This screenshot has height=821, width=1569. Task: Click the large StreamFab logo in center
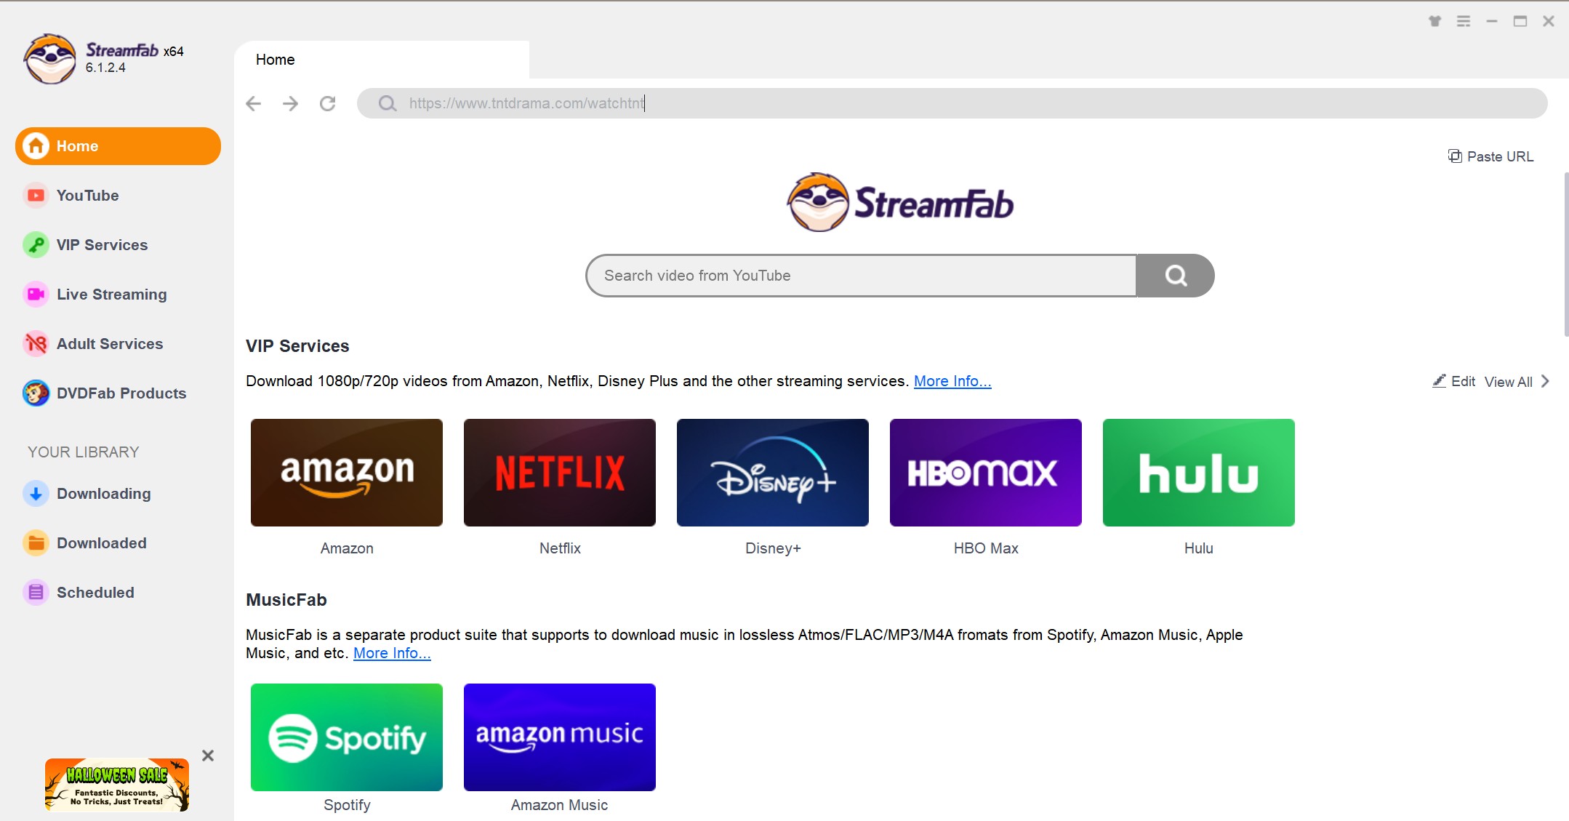point(900,202)
